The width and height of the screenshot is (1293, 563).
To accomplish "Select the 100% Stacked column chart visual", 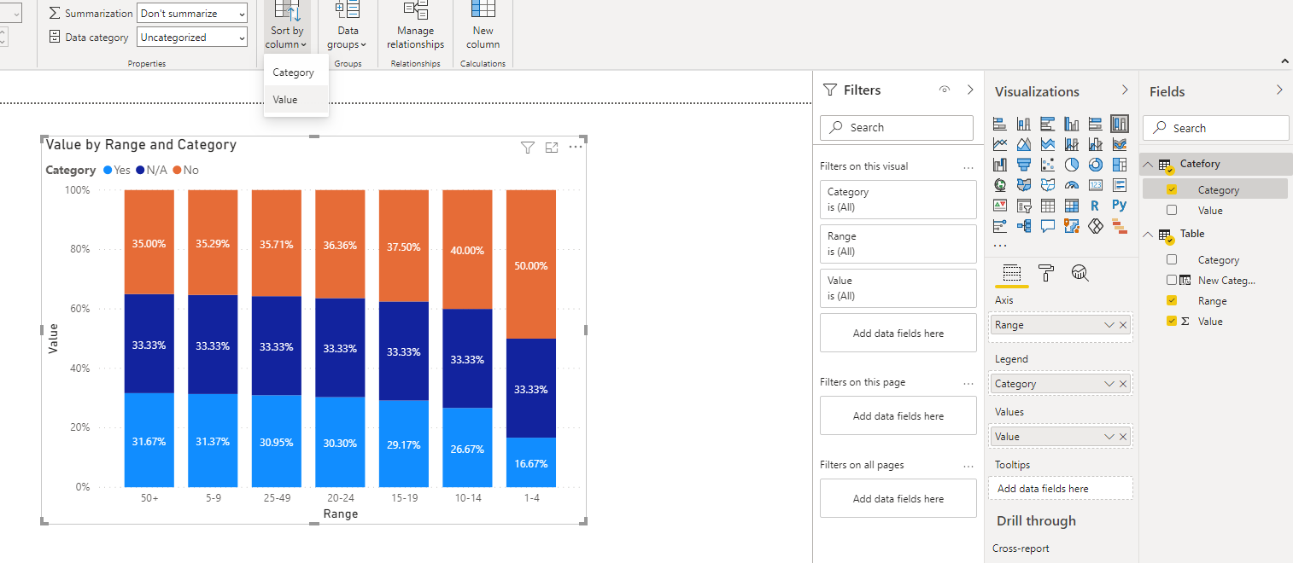I will coord(1120,124).
